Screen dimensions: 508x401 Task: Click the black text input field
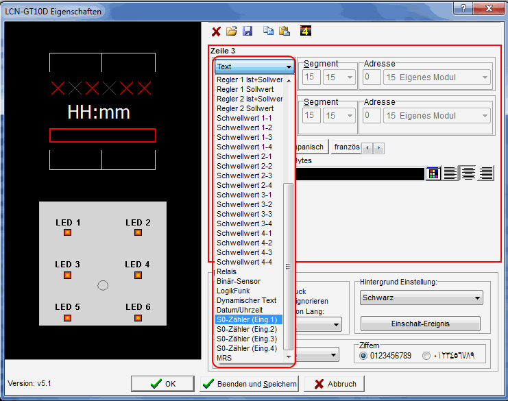tap(359, 174)
